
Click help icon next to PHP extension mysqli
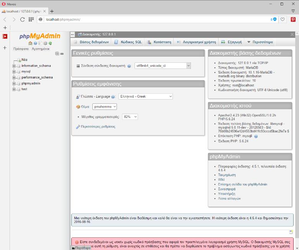[256, 136]
